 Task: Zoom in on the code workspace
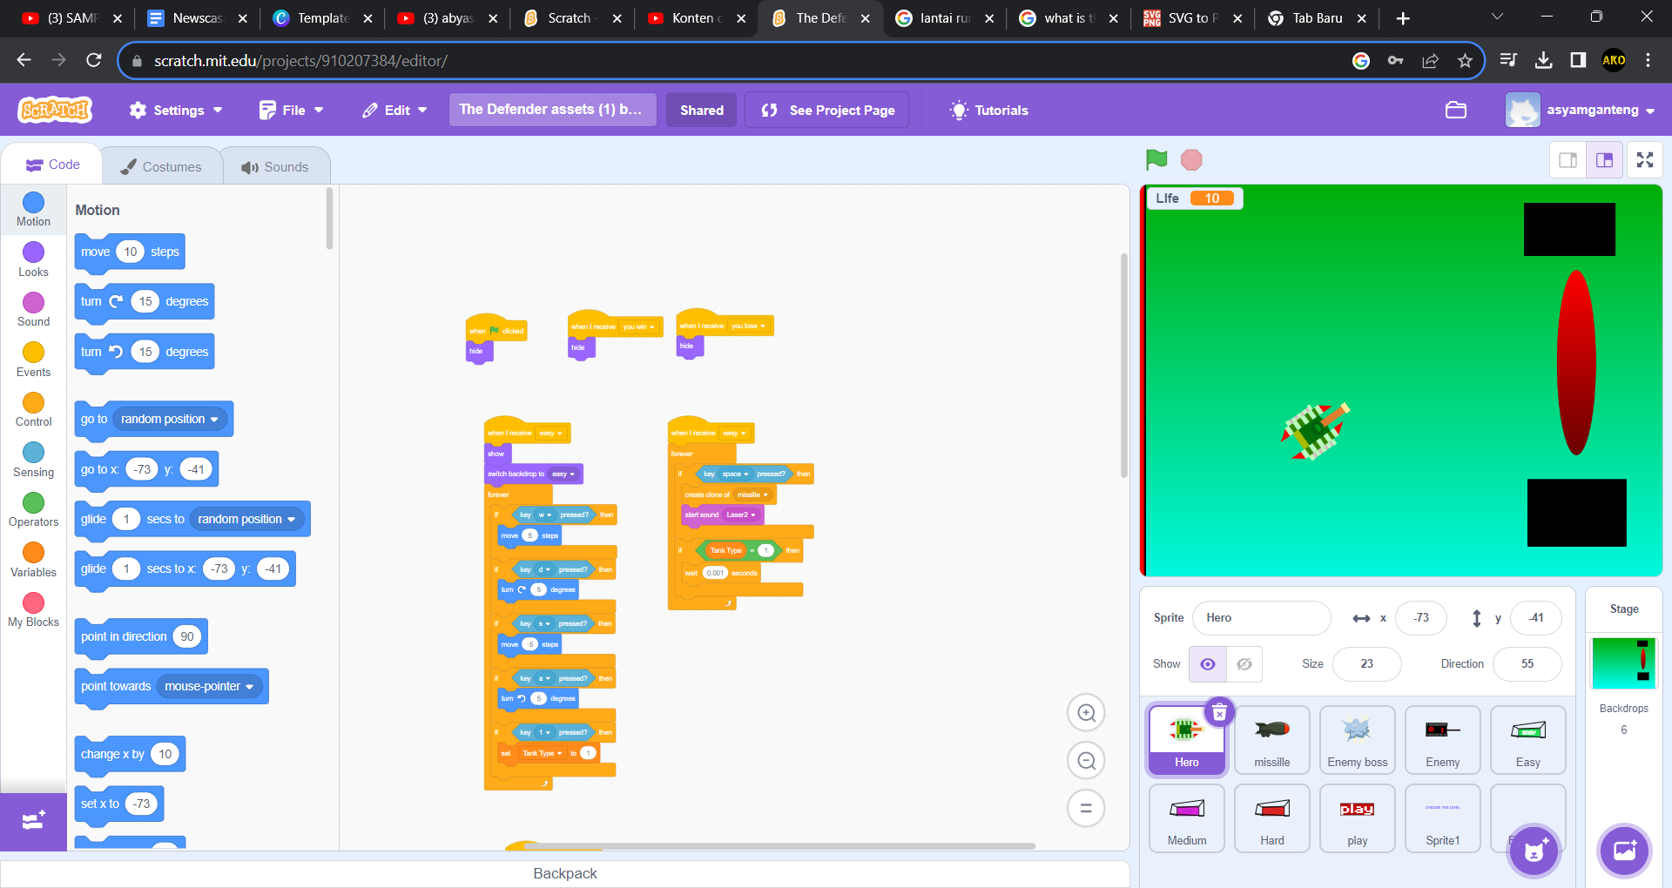tap(1086, 714)
